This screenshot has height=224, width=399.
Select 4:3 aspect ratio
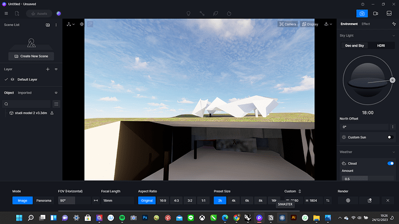coord(176,200)
